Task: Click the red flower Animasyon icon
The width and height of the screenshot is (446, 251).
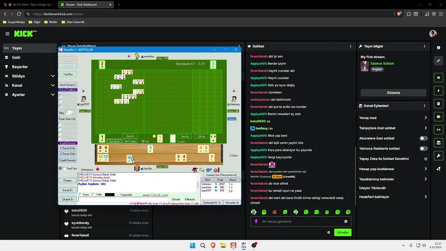Action: point(98,169)
